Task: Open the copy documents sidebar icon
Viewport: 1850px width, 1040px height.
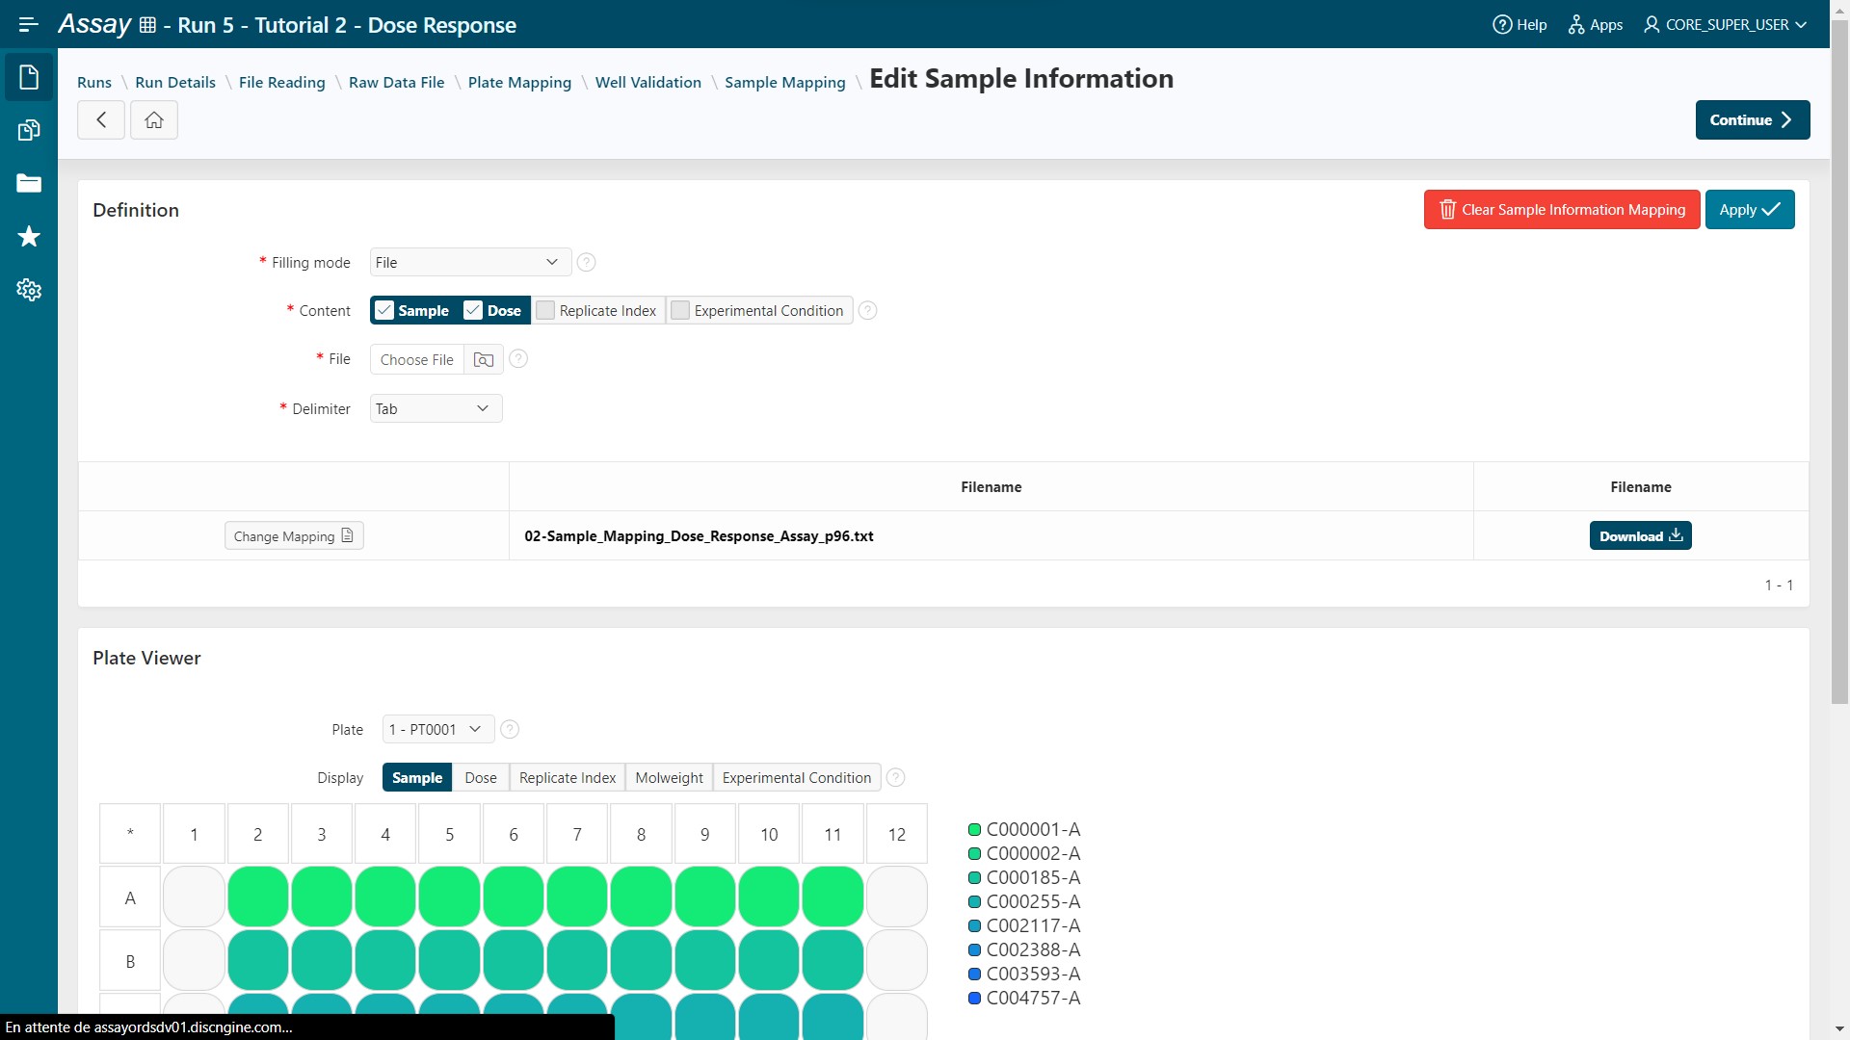Action: click(x=29, y=130)
